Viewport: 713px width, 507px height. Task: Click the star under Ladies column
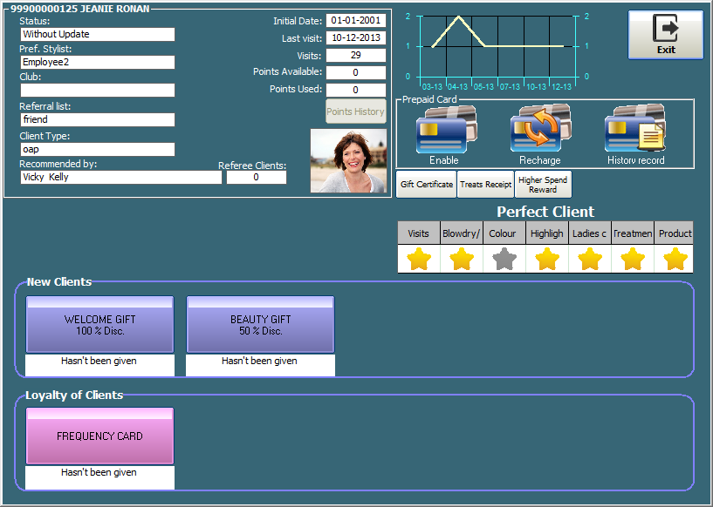pos(589,259)
